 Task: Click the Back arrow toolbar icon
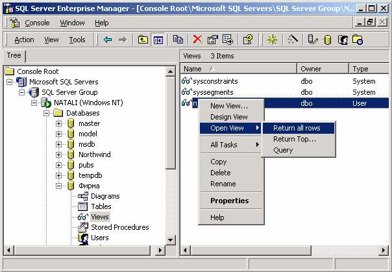(108, 40)
